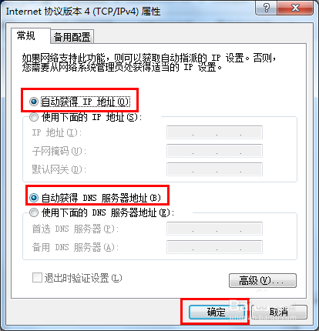Click the 取消 button
Screen dimensions: 319x331
coord(279,313)
